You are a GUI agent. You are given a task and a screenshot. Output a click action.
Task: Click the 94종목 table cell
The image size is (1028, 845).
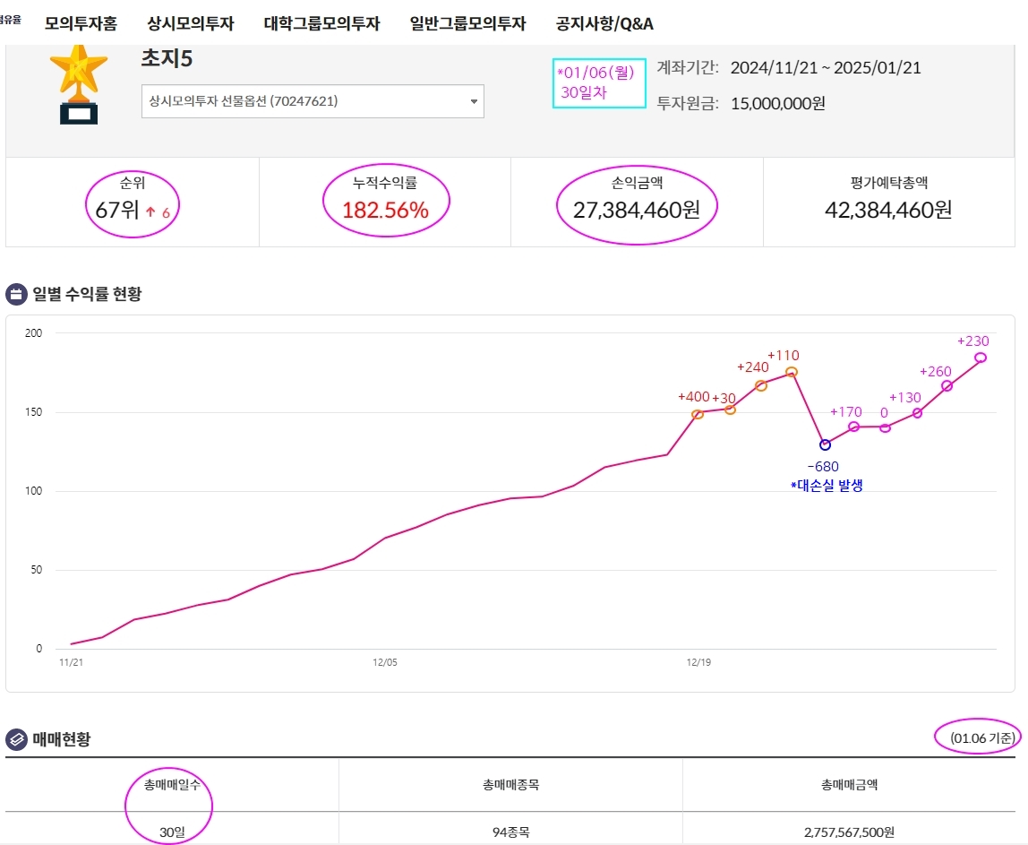[x=510, y=832]
